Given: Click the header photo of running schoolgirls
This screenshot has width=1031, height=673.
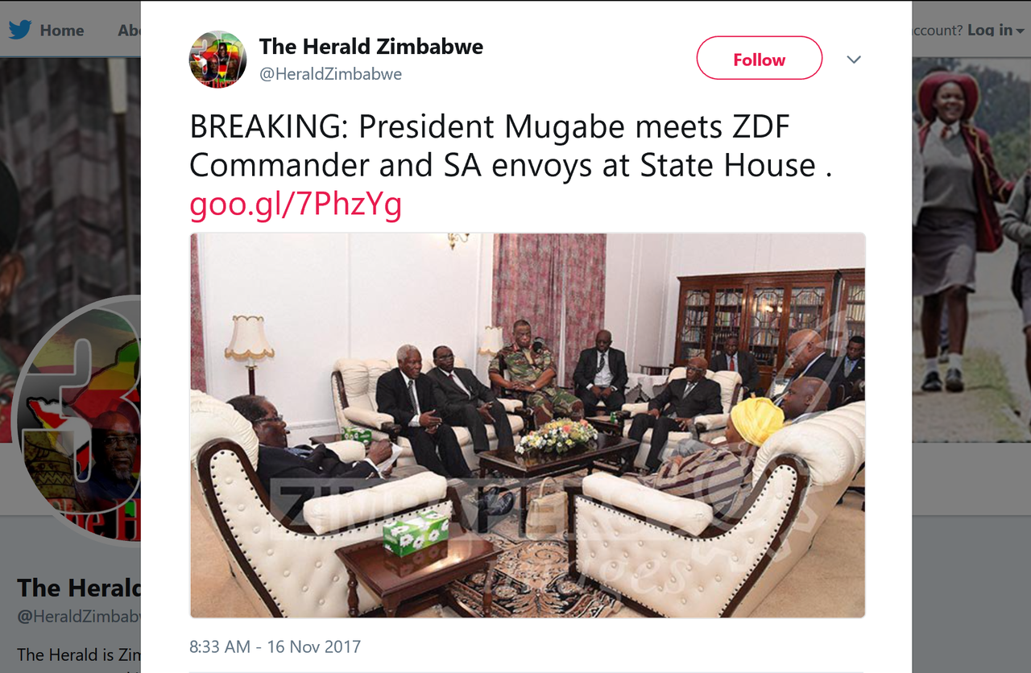Looking at the screenshot, I should (x=971, y=242).
